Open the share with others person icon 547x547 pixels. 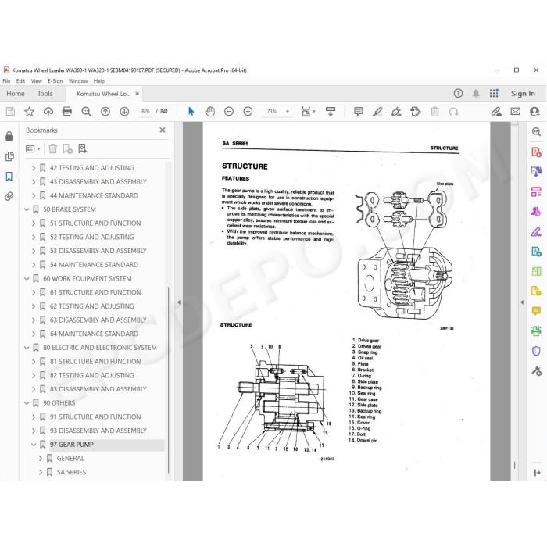534,112
